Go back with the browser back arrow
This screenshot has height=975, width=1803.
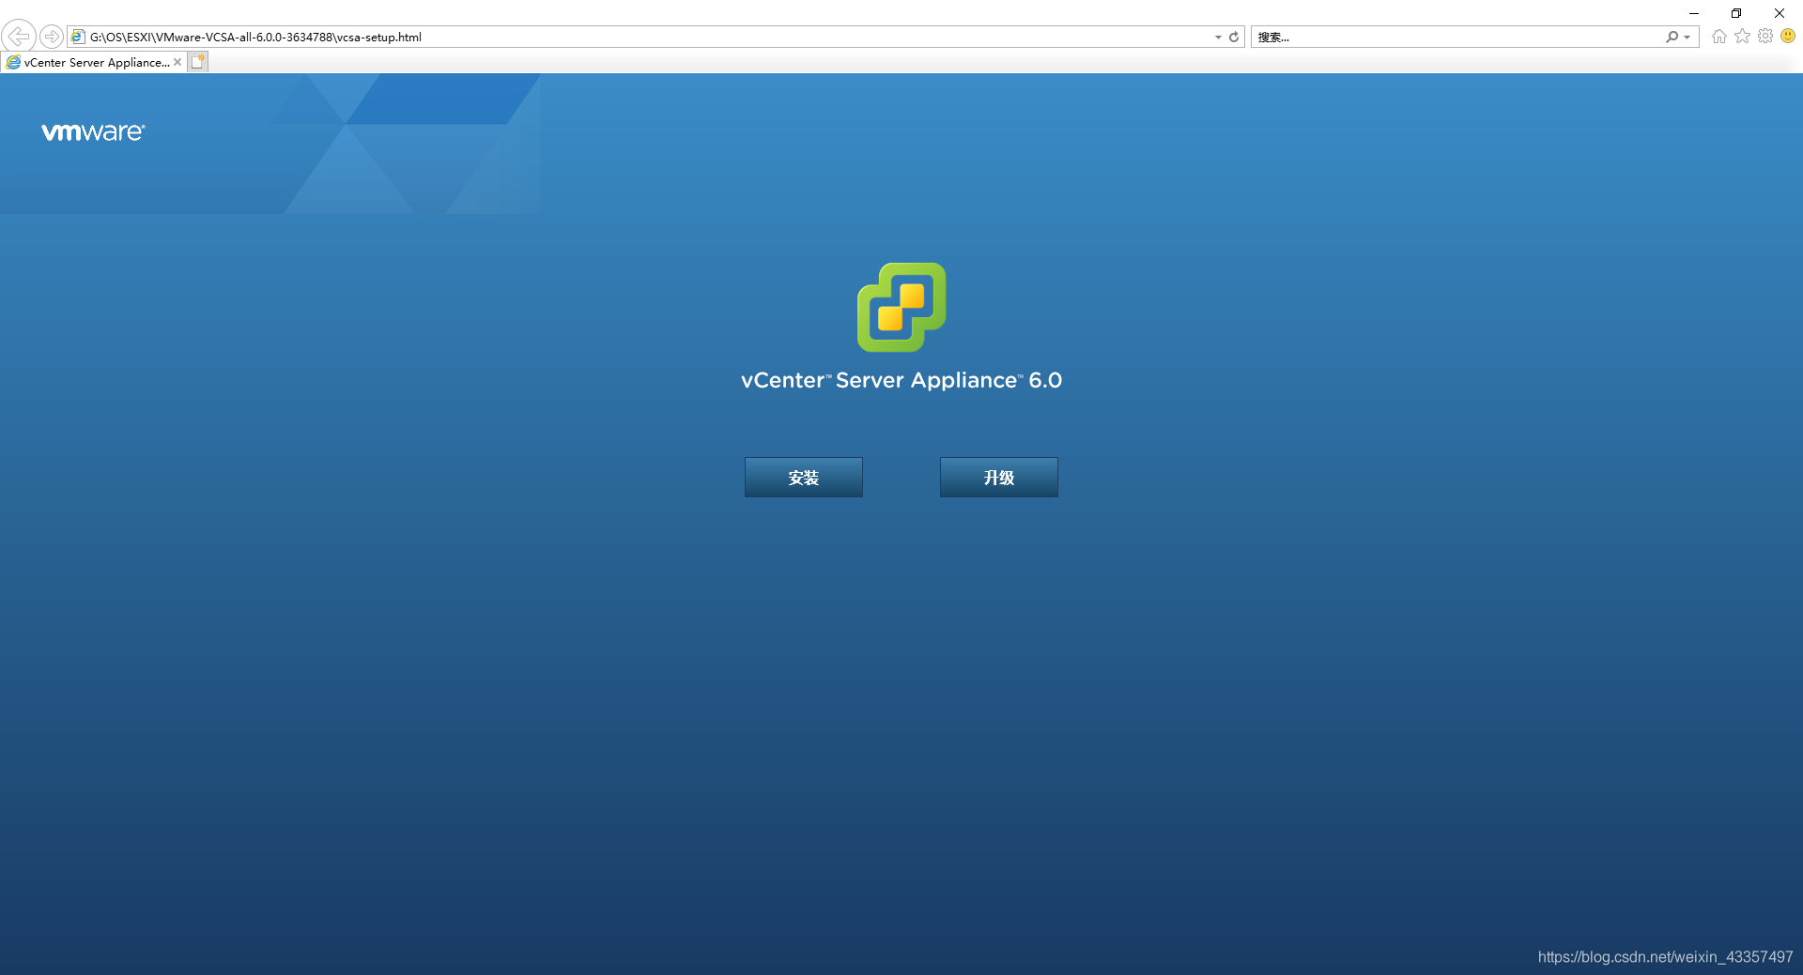[x=19, y=37]
